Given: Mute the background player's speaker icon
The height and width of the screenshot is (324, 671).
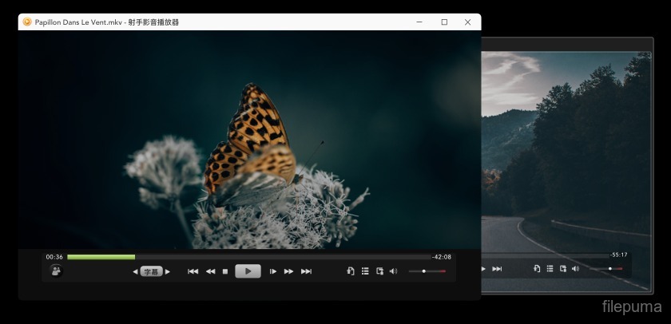Looking at the screenshot, I should click(x=575, y=268).
